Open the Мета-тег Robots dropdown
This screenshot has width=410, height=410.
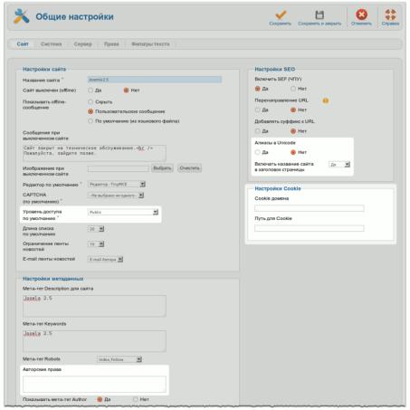click(x=119, y=359)
